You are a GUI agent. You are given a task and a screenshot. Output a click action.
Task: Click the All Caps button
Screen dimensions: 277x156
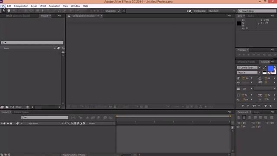254,106
